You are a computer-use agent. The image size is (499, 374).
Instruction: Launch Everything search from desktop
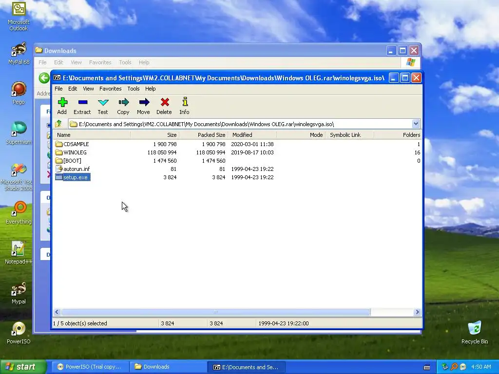pos(19,213)
